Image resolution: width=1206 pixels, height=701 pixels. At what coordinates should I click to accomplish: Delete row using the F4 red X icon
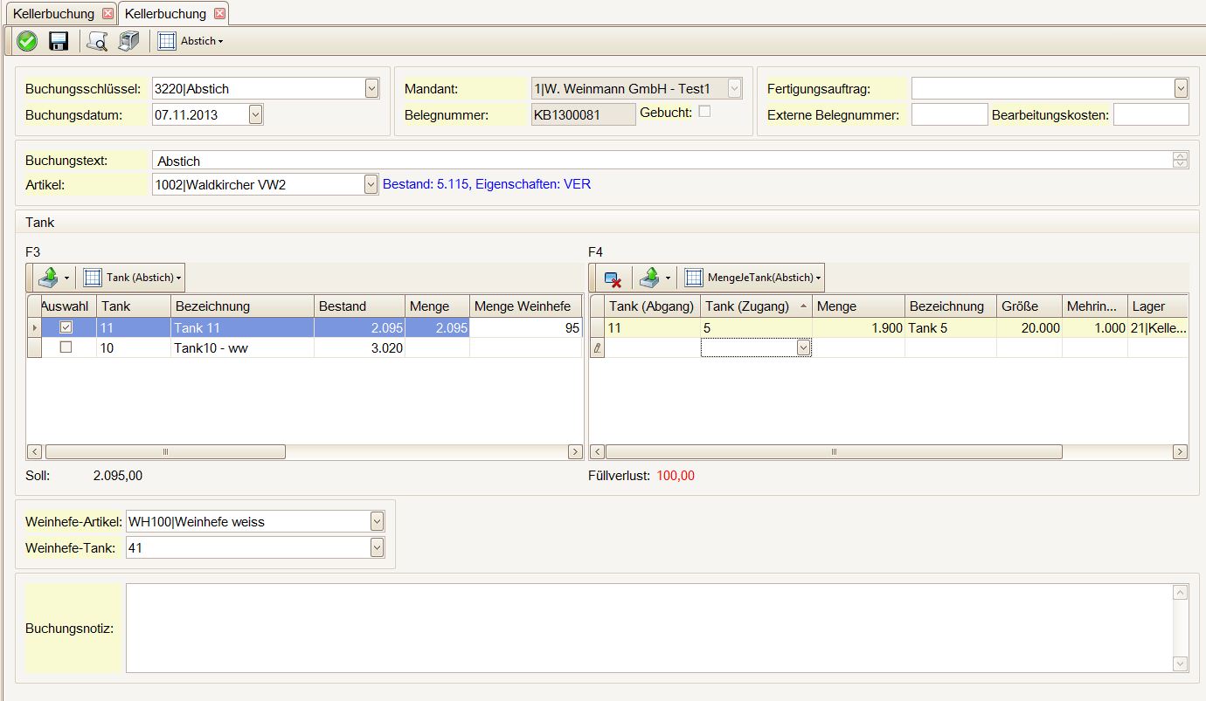click(x=613, y=278)
